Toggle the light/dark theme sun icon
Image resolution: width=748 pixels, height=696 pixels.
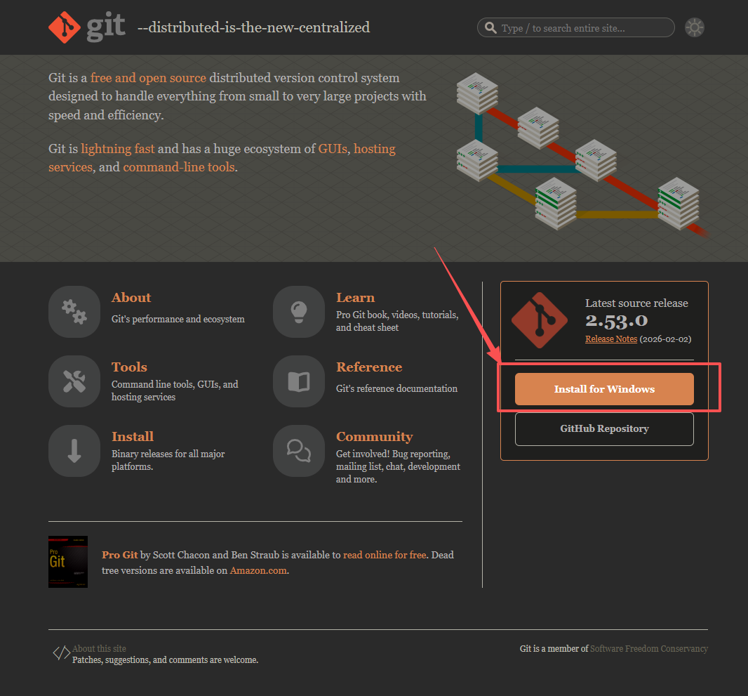point(695,27)
